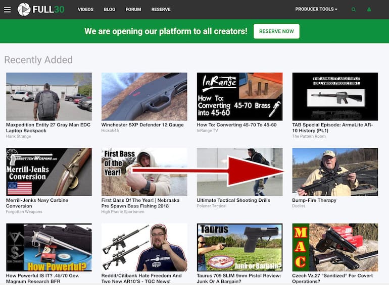This screenshot has width=389, height=285.
Task: Open the Maxpedition backpack video thumbnail
Action: click(48, 96)
